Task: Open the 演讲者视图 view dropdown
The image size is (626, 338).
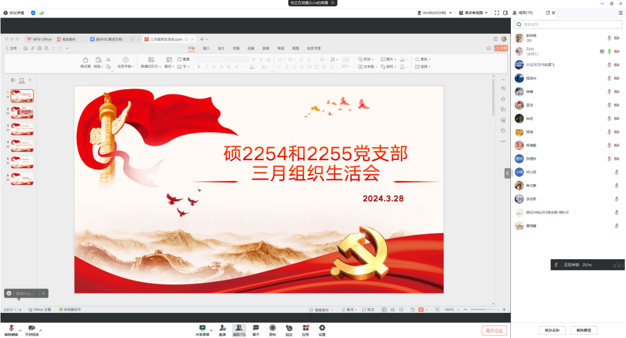Action: (x=473, y=13)
